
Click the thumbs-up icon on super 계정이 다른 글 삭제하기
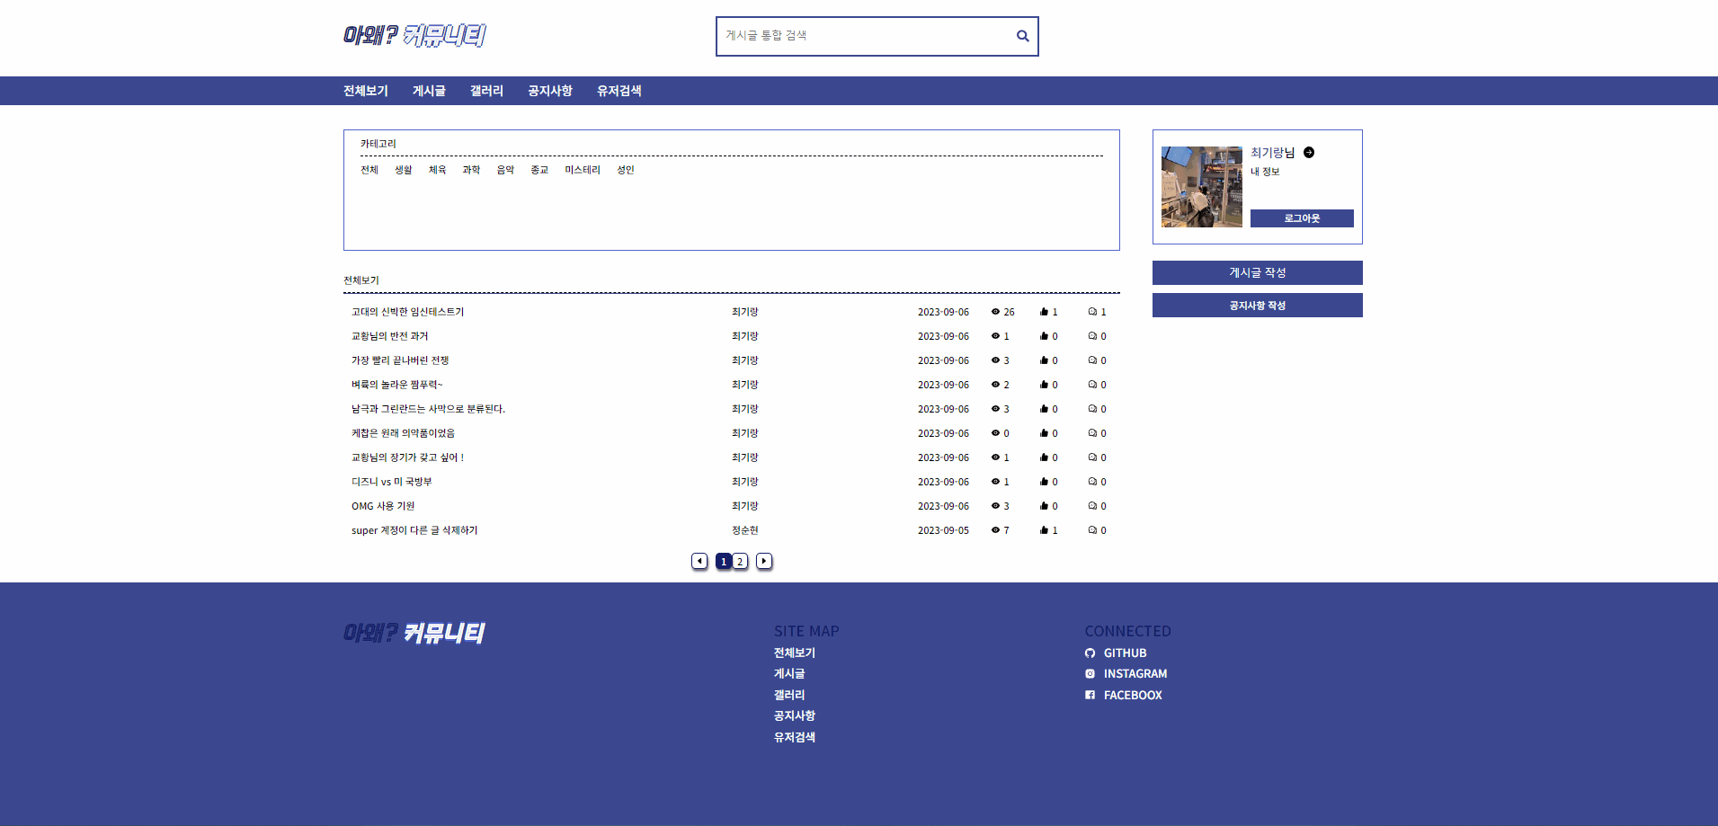coord(1045,529)
